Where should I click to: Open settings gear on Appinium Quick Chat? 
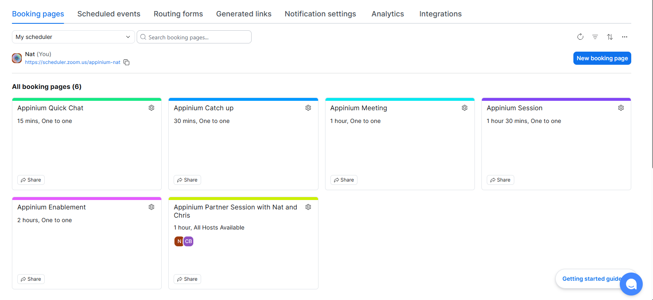tap(151, 108)
